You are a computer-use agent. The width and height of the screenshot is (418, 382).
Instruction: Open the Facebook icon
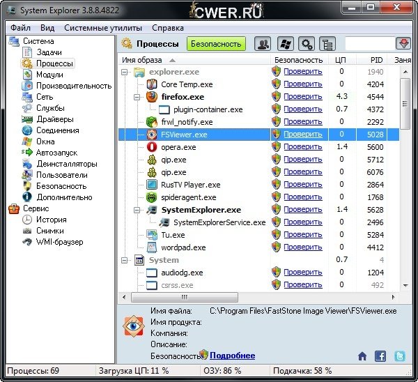380,356
